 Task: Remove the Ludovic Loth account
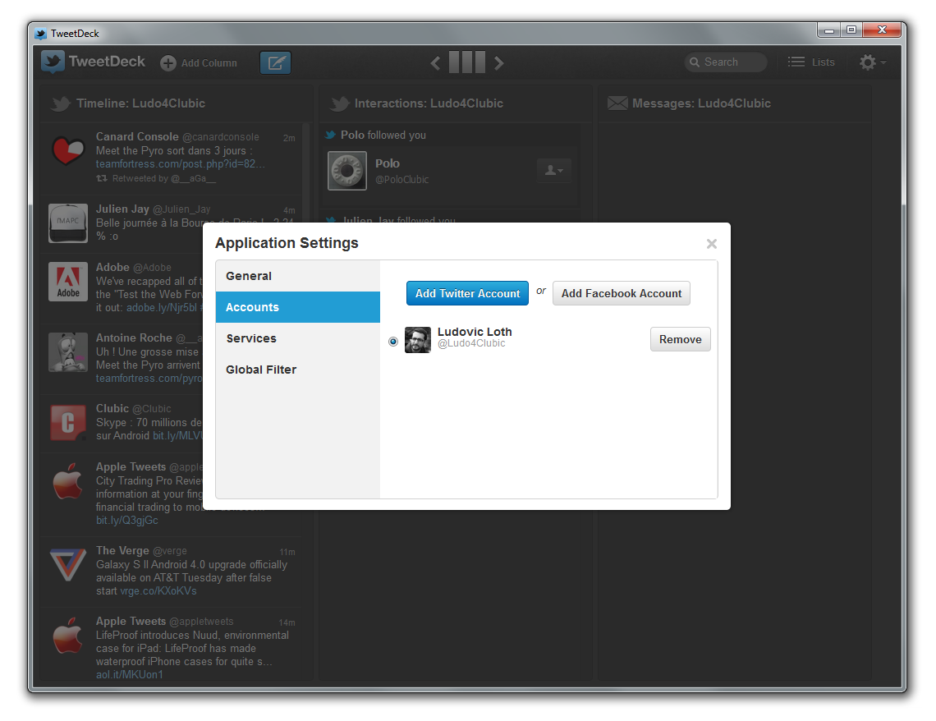[x=680, y=339]
